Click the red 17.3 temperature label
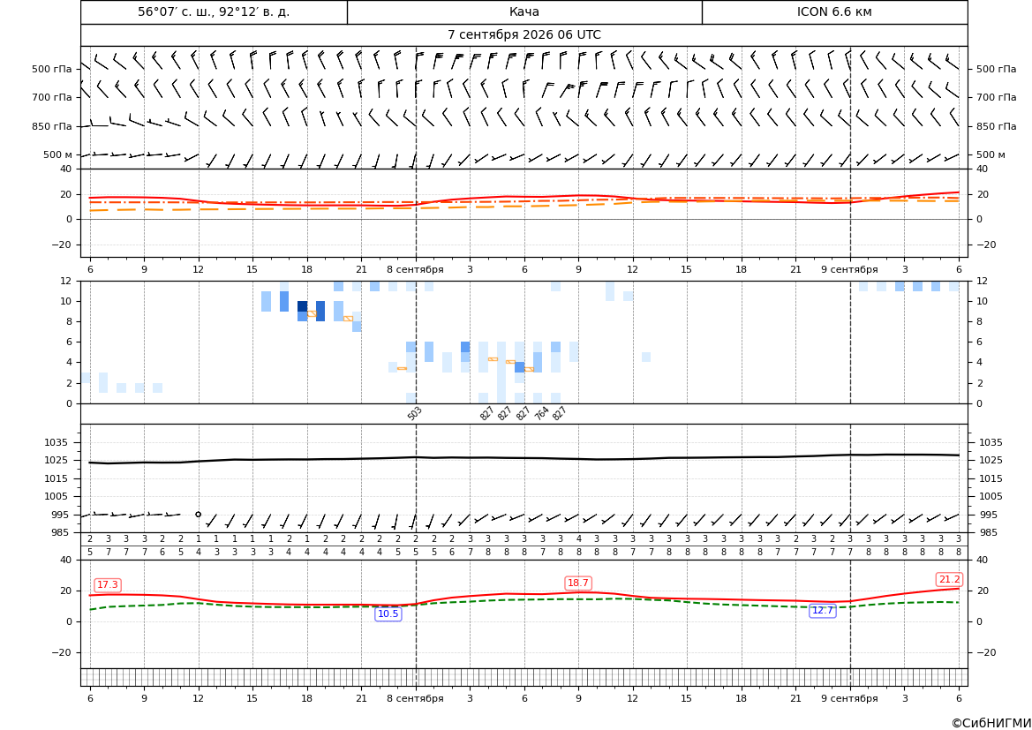1032x730 pixels. (x=108, y=584)
